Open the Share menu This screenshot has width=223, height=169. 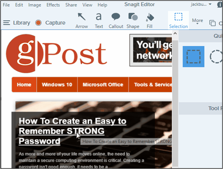[71, 5]
